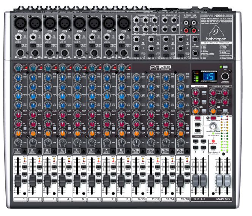Click channel 4 pan knob
Image resolution: width=252 pixels, height=216 pixels.
(63, 142)
